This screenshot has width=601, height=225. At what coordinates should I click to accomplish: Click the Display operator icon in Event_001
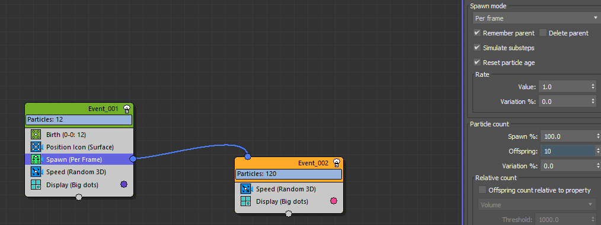tap(36, 185)
